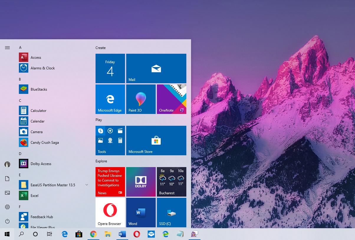Open Settings gear in the Start rail
Viewport: 355px width, 240px height.
pos(7,207)
